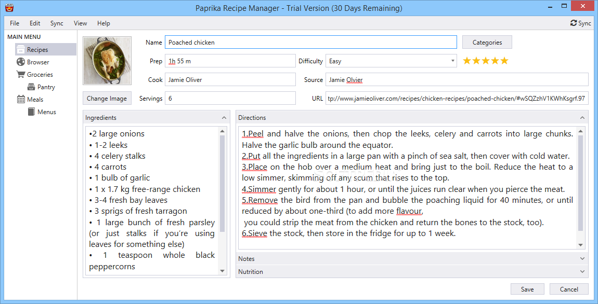Click the Groceries shopping cart icon
Screen dimensions: 598x304
[x=21, y=74]
